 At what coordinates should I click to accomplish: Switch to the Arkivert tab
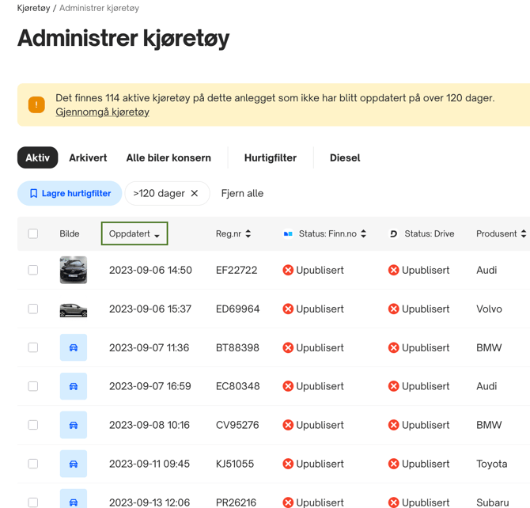coord(88,157)
